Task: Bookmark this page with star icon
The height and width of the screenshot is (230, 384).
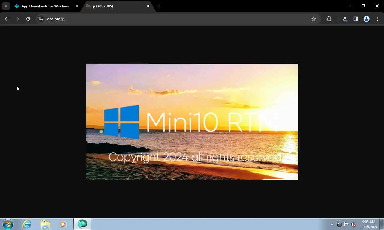Action: tap(314, 19)
